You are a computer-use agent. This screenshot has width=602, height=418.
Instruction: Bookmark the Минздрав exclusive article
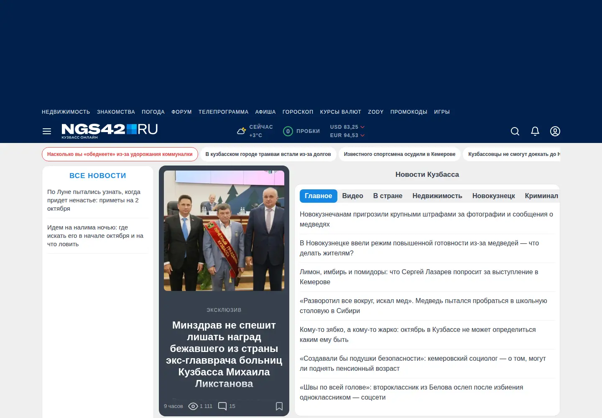click(x=279, y=406)
